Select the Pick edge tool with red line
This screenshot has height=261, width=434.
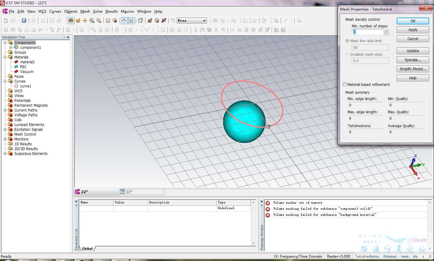(164, 20)
